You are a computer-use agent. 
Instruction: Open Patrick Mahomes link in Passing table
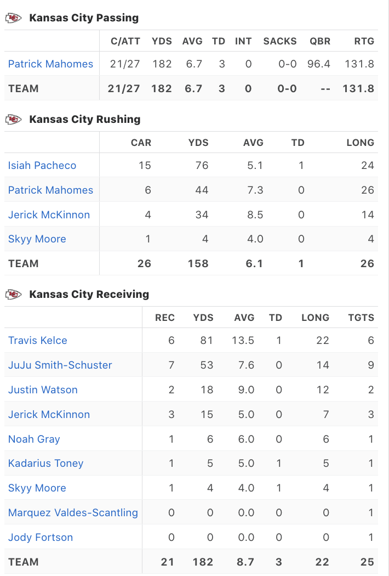point(50,64)
